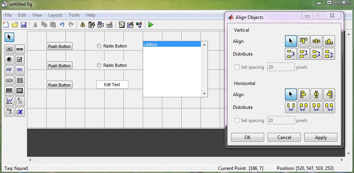Viewport: 354px width, 173px height.
Task: Choose the Slider palette tool
Action: [20, 49]
